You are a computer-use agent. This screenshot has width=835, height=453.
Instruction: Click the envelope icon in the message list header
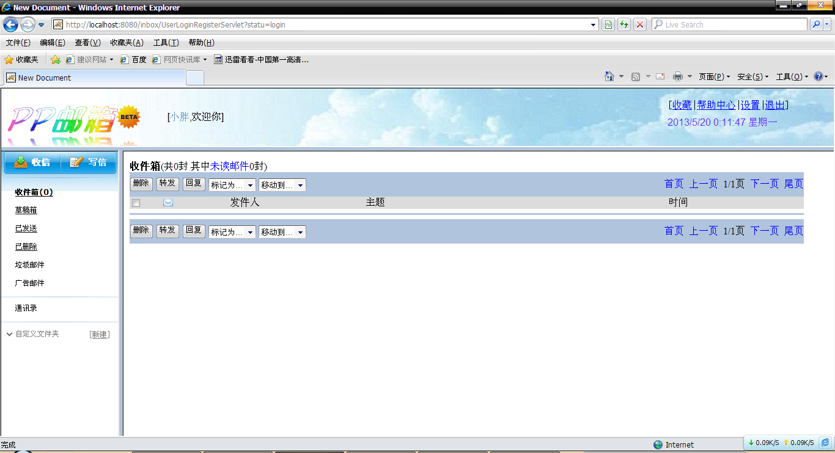tap(167, 202)
